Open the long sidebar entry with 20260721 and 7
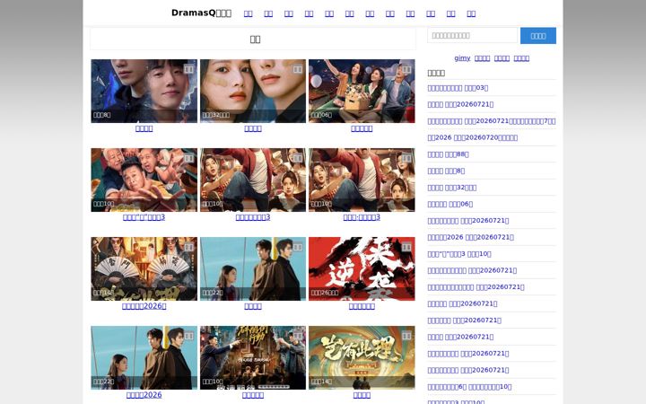This screenshot has height=404, width=646. [492, 121]
